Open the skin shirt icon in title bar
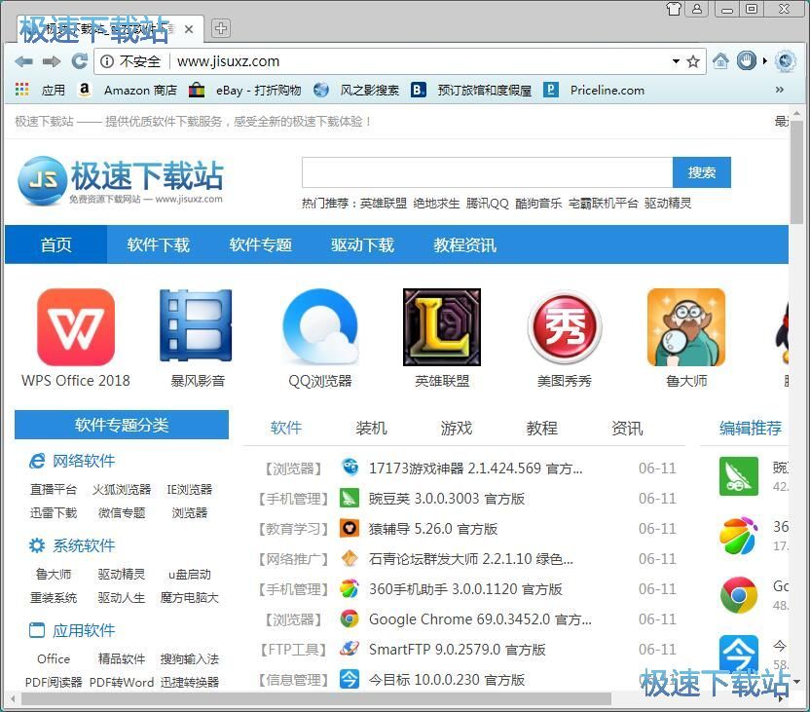 click(673, 8)
